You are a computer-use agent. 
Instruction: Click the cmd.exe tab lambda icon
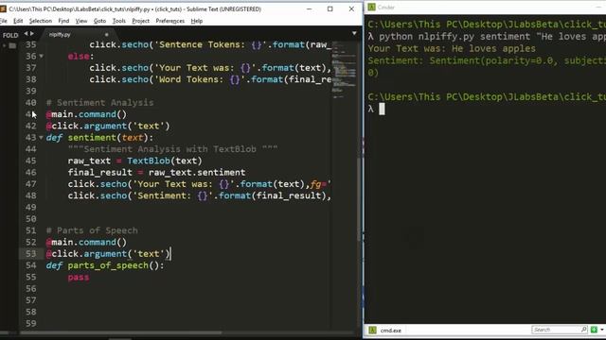tap(372, 331)
